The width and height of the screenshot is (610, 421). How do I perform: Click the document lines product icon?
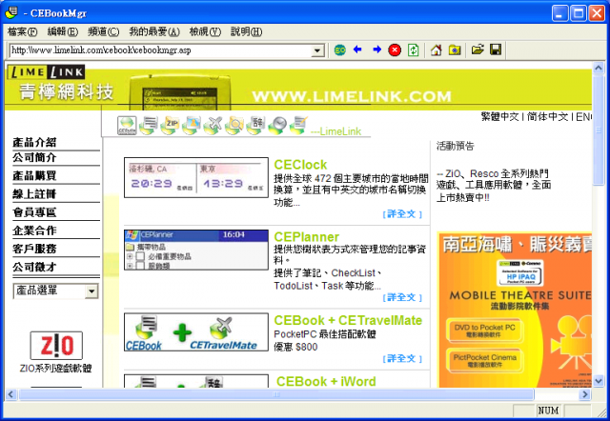pyautogui.click(x=149, y=125)
